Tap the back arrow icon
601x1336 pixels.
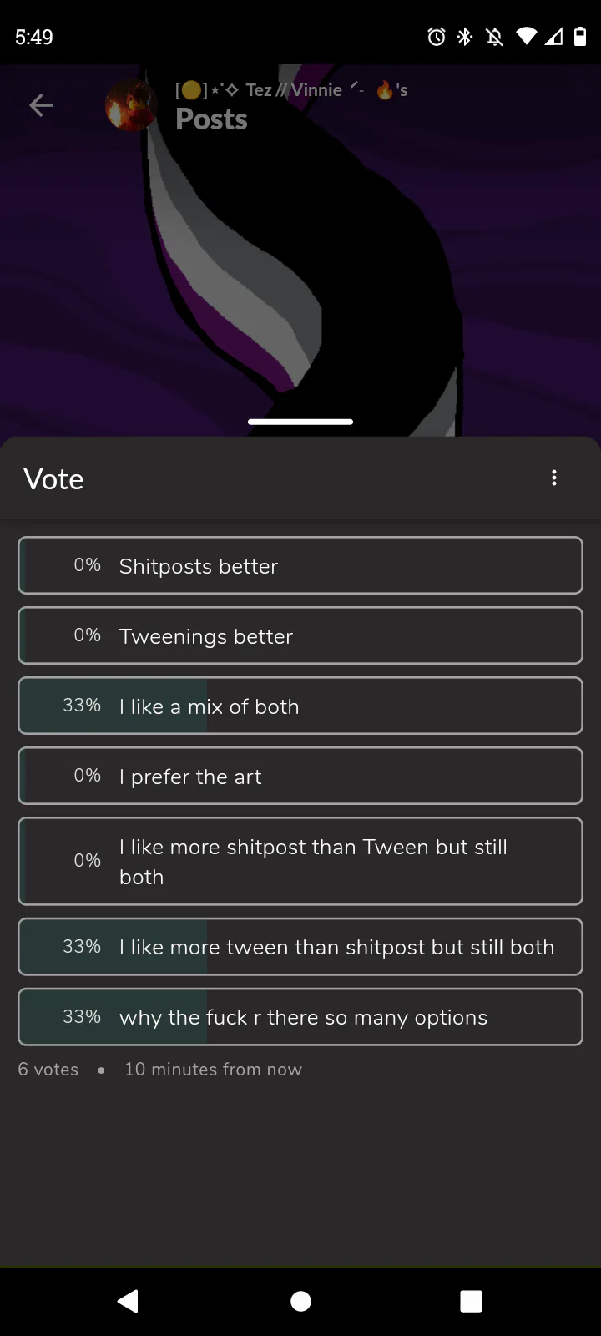point(41,105)
